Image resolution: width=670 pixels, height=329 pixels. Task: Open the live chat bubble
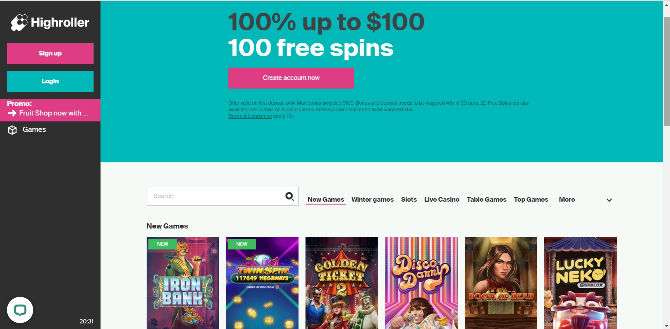click(20, 310)
